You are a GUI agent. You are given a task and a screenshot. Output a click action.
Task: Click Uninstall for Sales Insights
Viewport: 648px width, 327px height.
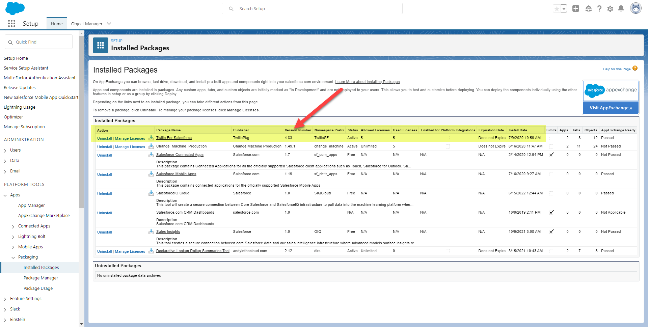tap(104, 232)
